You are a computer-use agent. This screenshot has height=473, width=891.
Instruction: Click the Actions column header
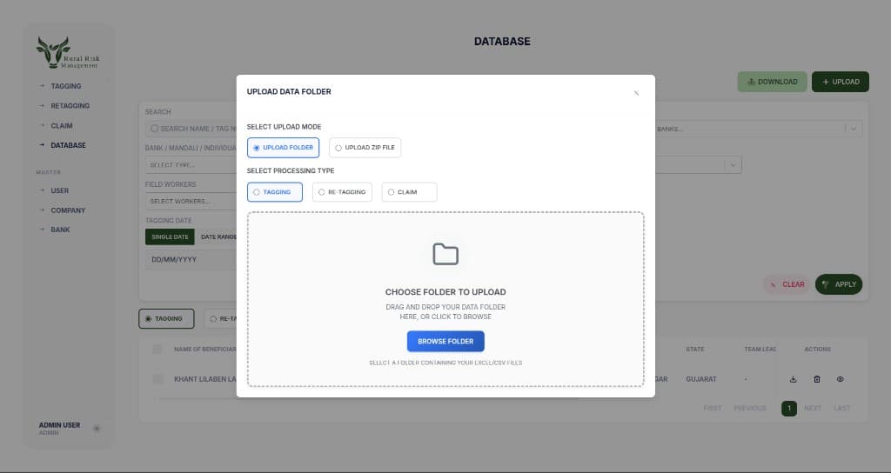pyautogui.click(x=817, y=350)
